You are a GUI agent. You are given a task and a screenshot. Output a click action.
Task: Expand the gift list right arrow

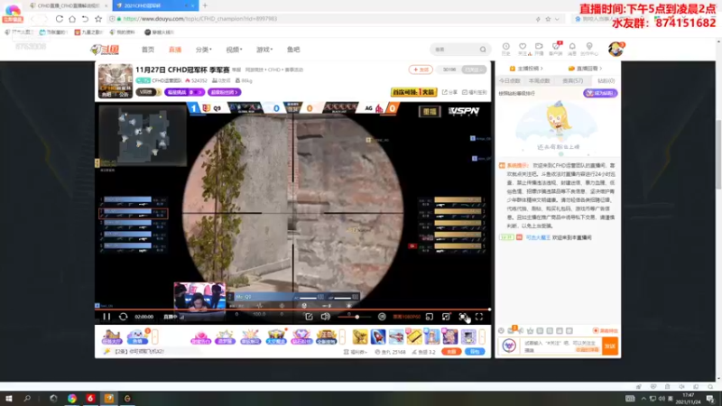click(482, 337)
